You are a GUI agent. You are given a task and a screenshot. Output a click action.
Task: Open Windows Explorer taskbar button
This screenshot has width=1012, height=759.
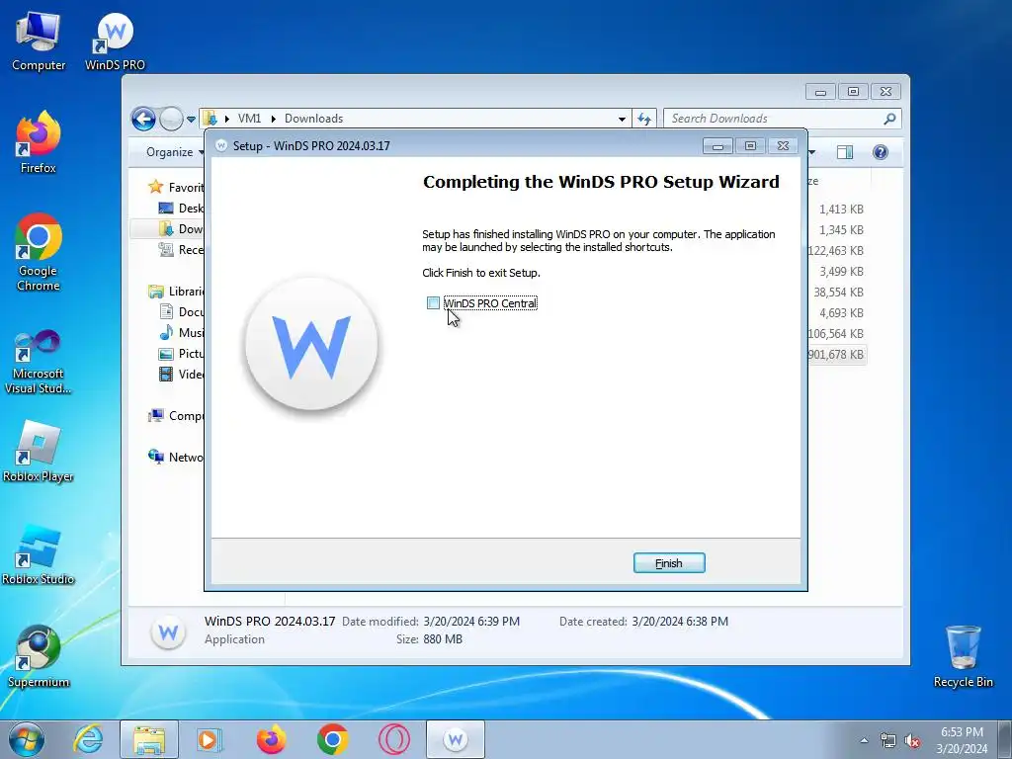(149, 739)
